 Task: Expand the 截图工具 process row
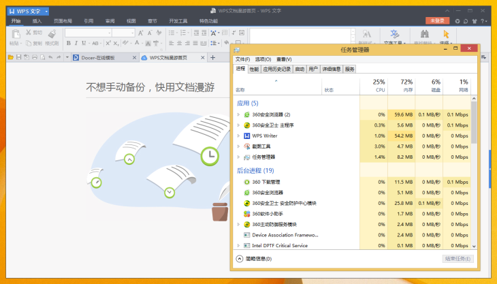tap(239, 146)
